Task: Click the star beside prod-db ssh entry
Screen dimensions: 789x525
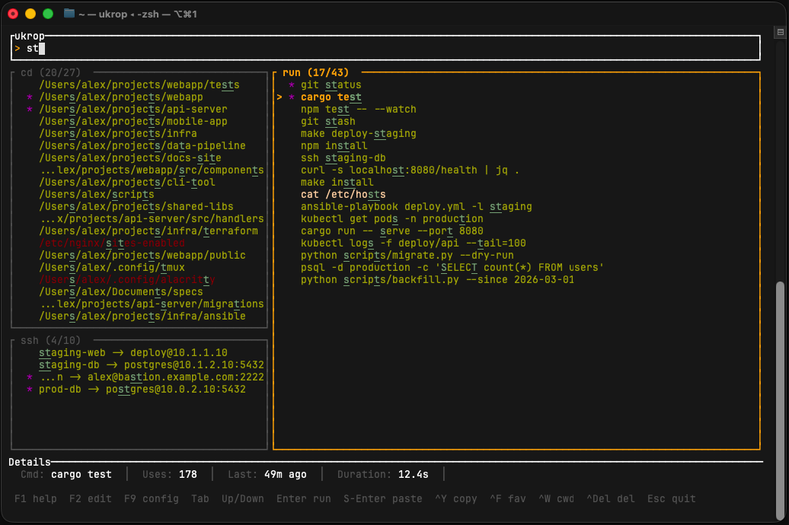Action: 30,390
